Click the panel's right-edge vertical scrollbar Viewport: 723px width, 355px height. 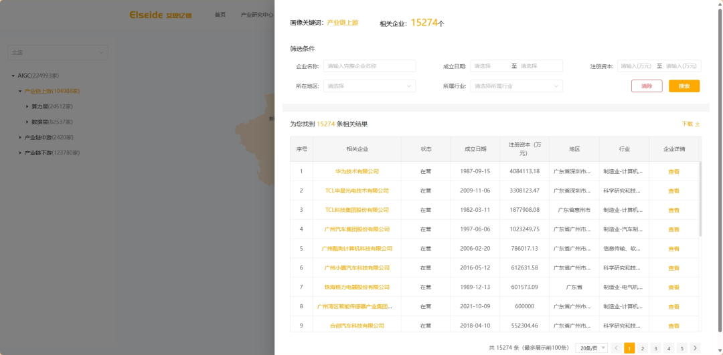coord(720,169)
